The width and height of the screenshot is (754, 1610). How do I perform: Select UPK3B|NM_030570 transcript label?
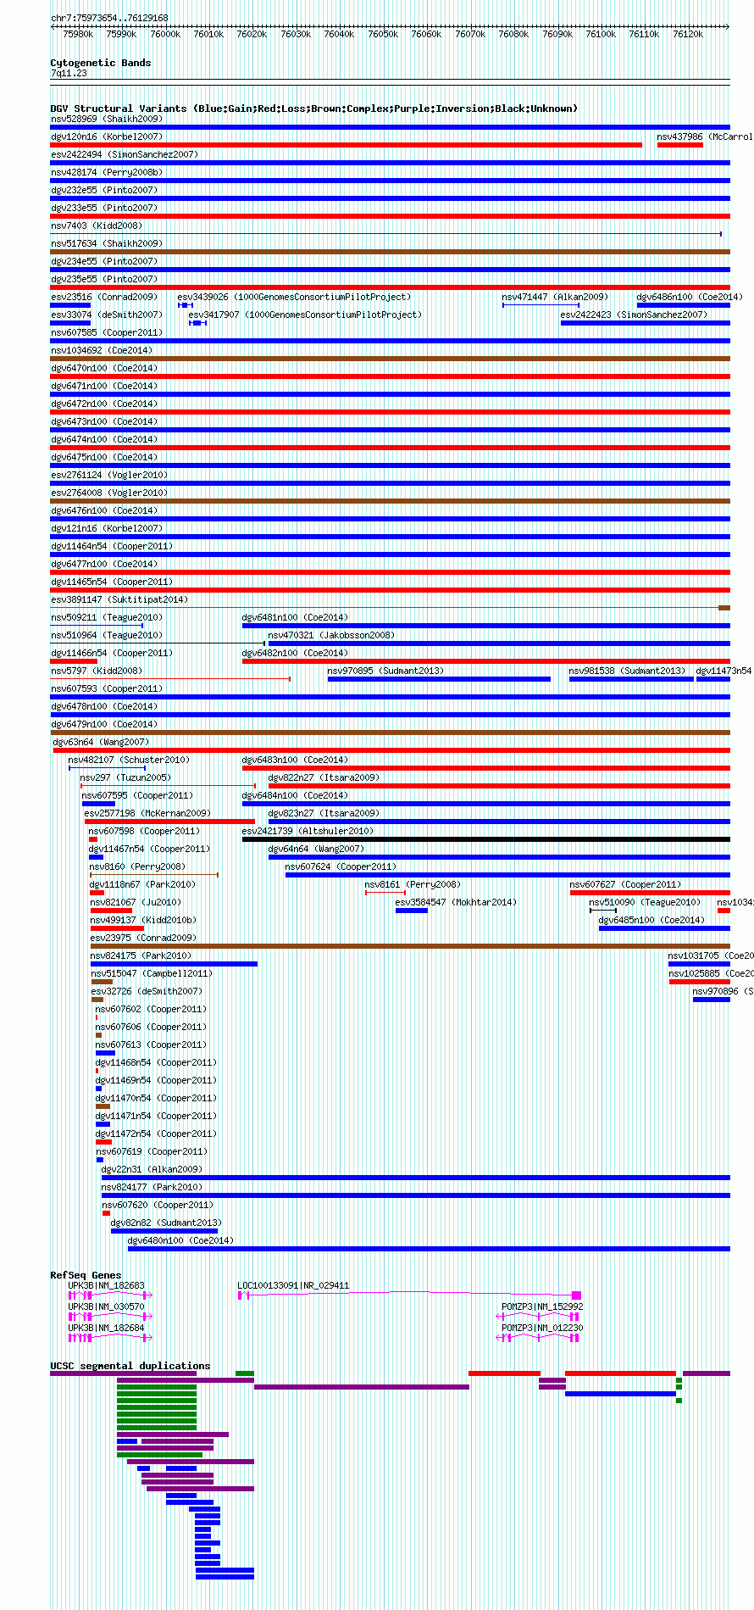point(107,1306)
